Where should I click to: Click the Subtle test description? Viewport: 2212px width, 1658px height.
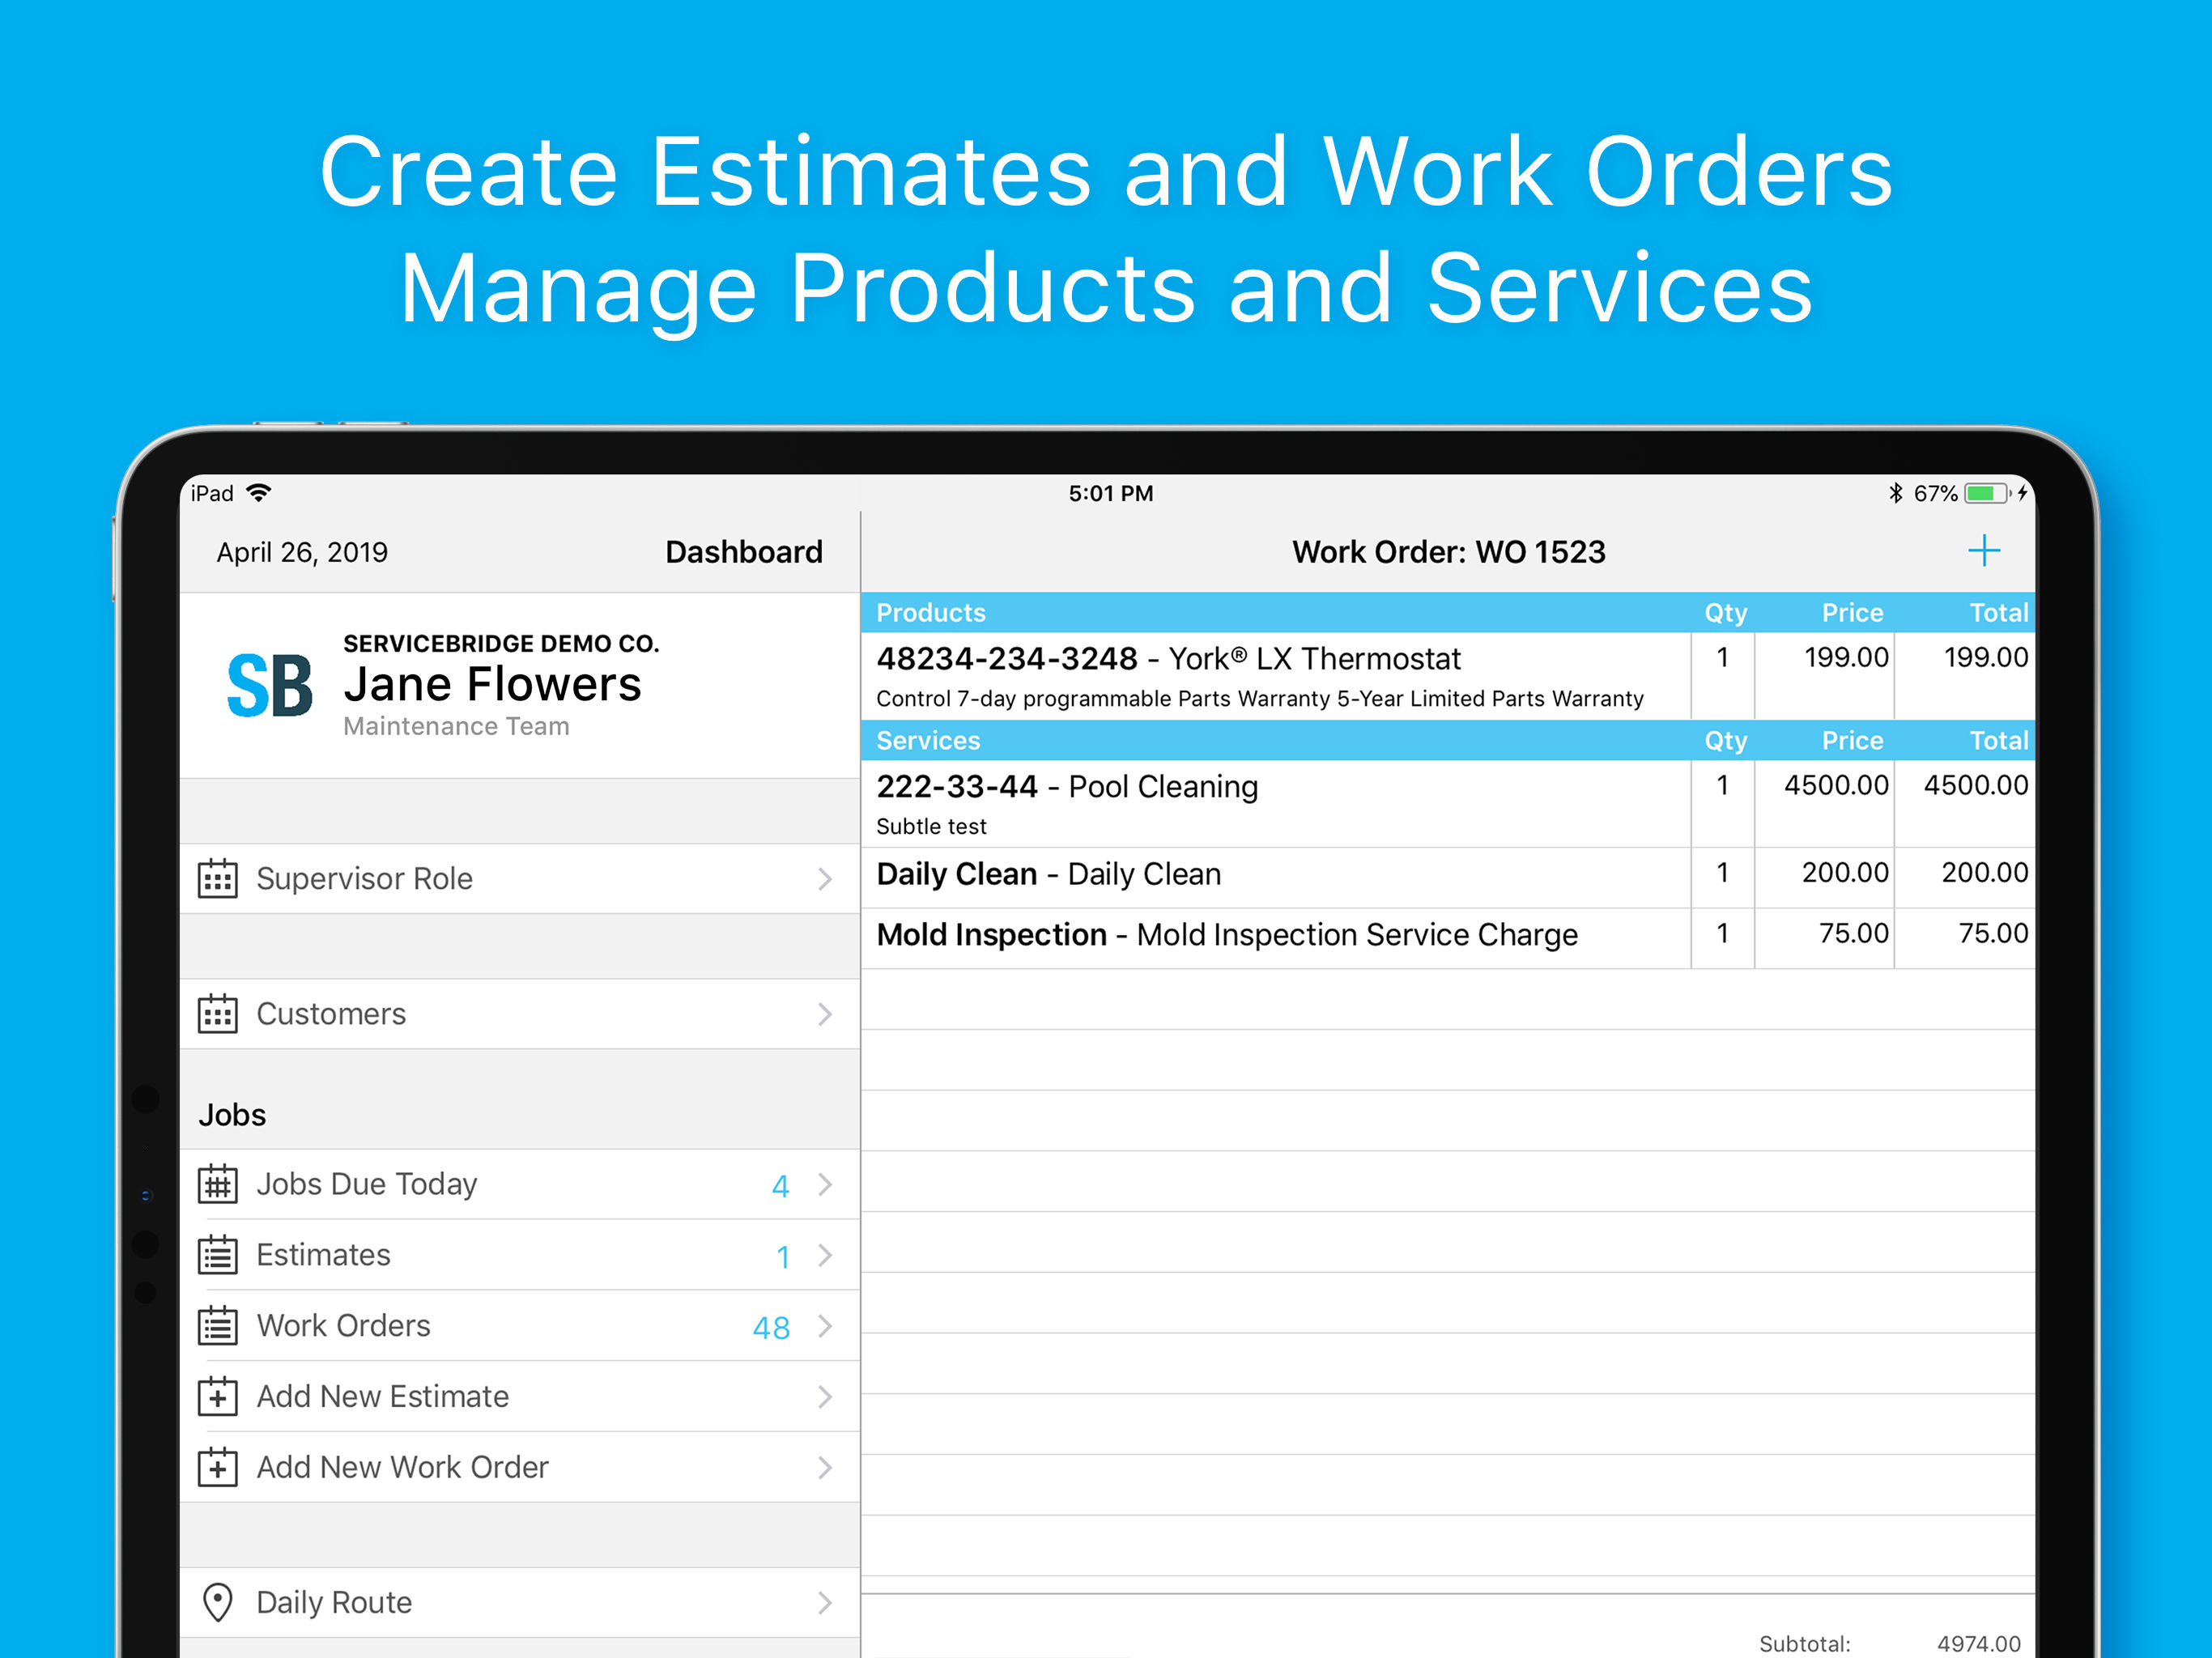tap(931, 827)
